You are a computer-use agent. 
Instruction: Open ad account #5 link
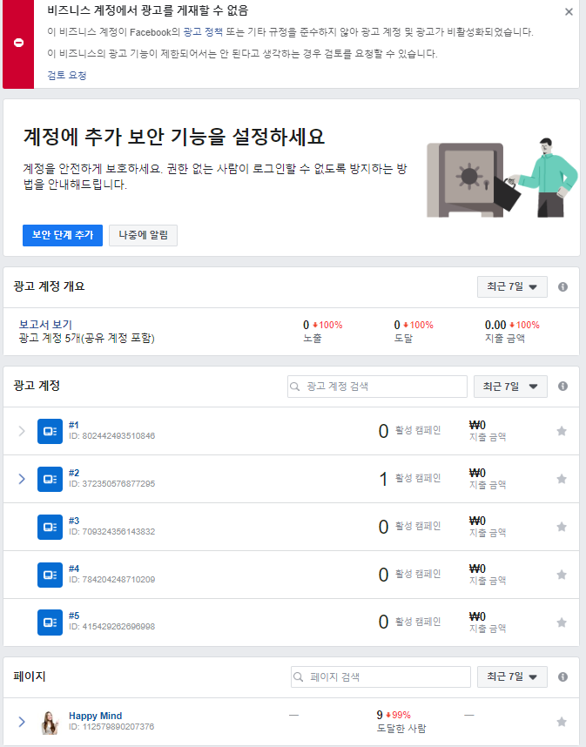point(74,616)
